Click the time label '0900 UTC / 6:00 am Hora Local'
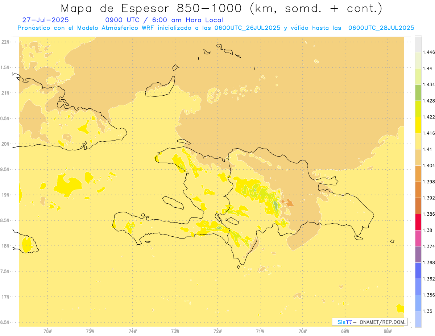Image resolution: width=435 pixels, height=336 pixels. tap(164, 20)
